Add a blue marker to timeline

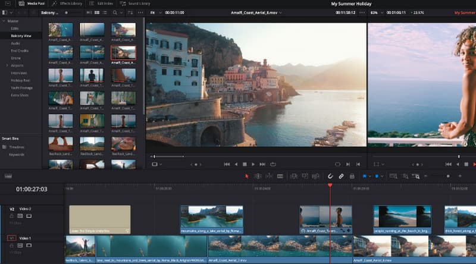click(377, 177)
